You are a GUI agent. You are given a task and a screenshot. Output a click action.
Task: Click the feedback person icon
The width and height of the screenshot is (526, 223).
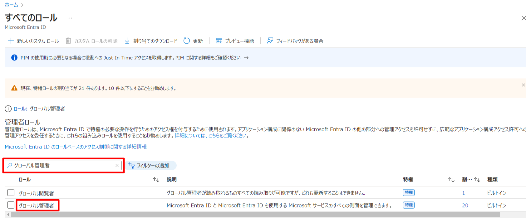coord(270,41)
